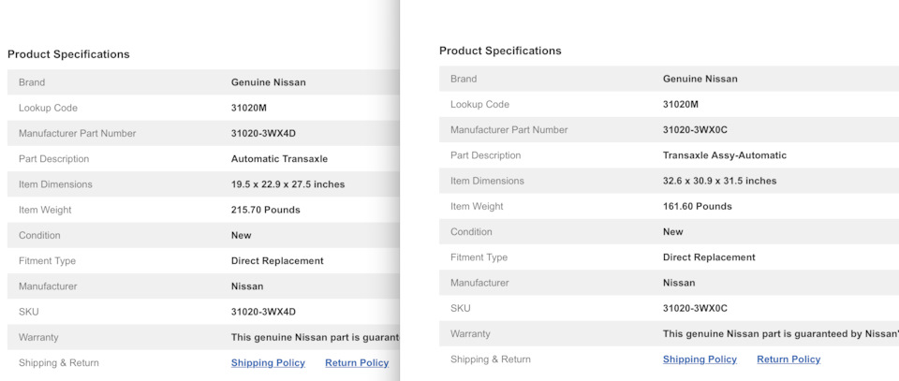Select the SKU value 31020-3WX0C

tap(695, 308)
